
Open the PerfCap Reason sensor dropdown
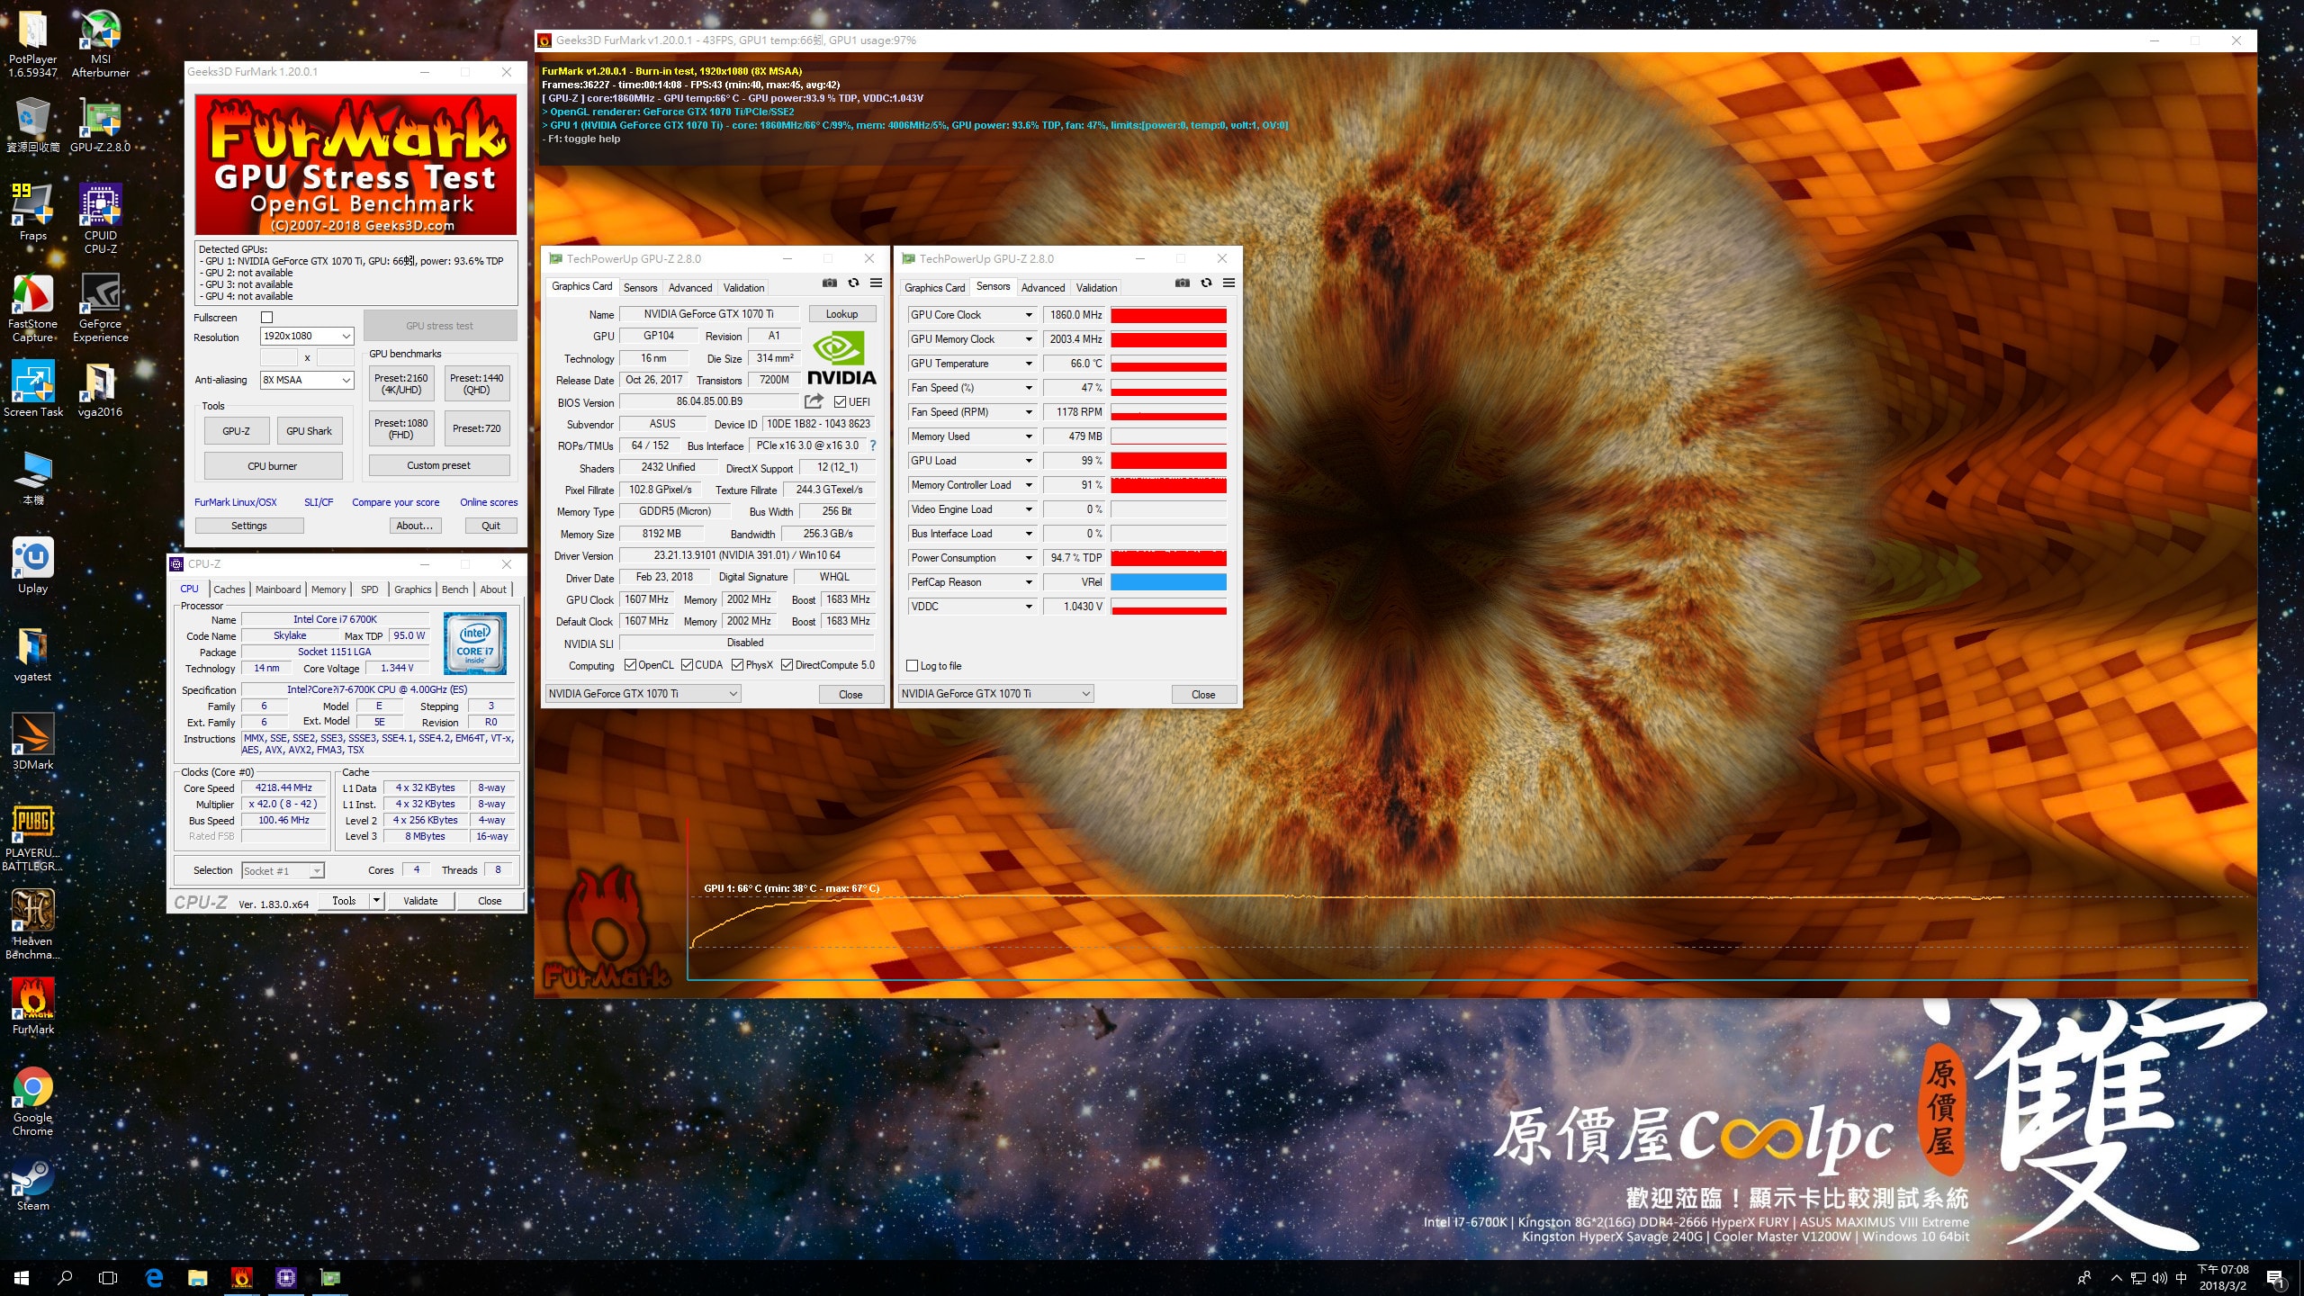point(1029,582)
